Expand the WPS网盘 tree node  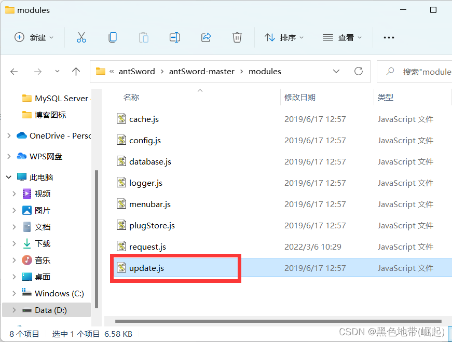pyautogui.click(x=9, y=156)
